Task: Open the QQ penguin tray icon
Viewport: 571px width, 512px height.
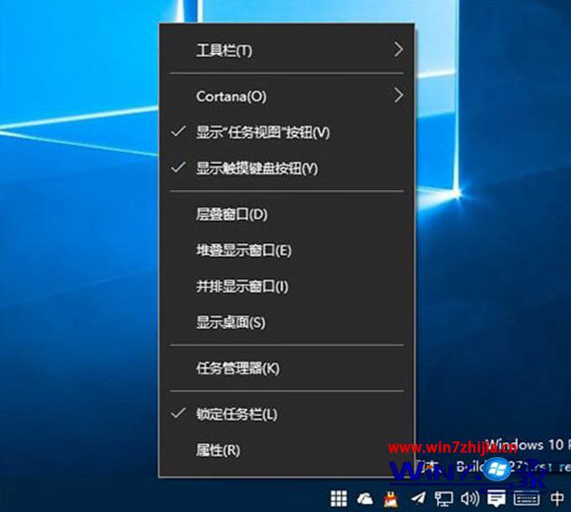Action: [390, 500]
